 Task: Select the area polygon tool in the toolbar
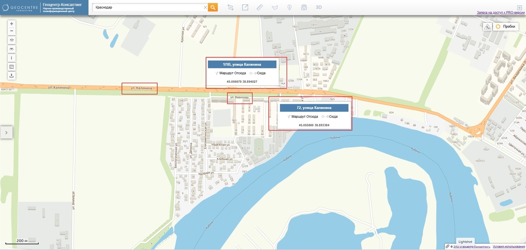(x=275, y=7)
